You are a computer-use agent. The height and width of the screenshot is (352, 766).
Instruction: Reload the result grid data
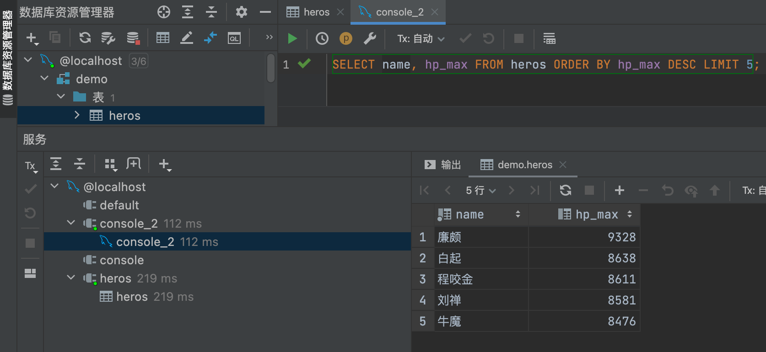(x=566, y=190)
